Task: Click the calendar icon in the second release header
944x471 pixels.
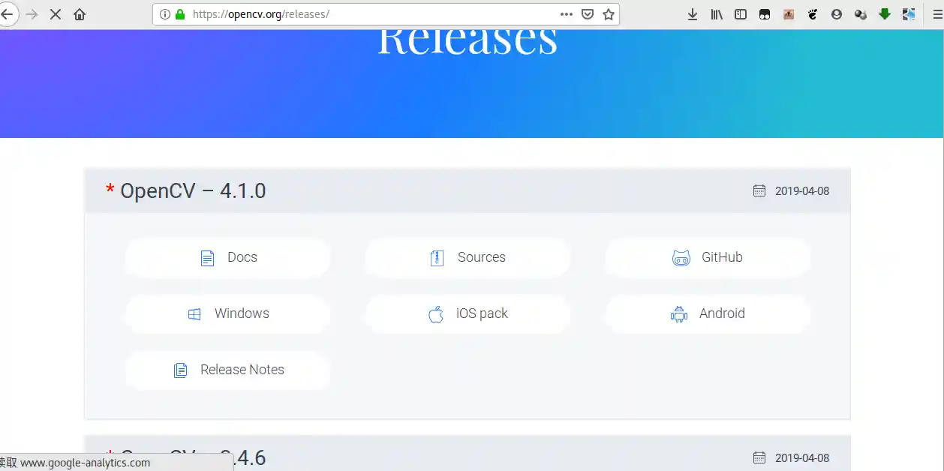Action: coord(759,457)
